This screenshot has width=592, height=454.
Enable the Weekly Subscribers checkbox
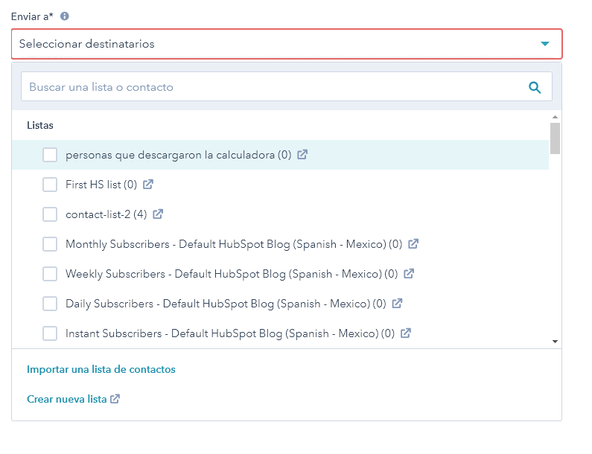coord(50,274)
